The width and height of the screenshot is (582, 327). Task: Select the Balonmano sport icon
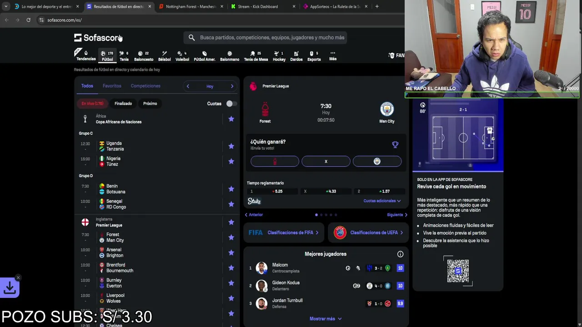230,56
